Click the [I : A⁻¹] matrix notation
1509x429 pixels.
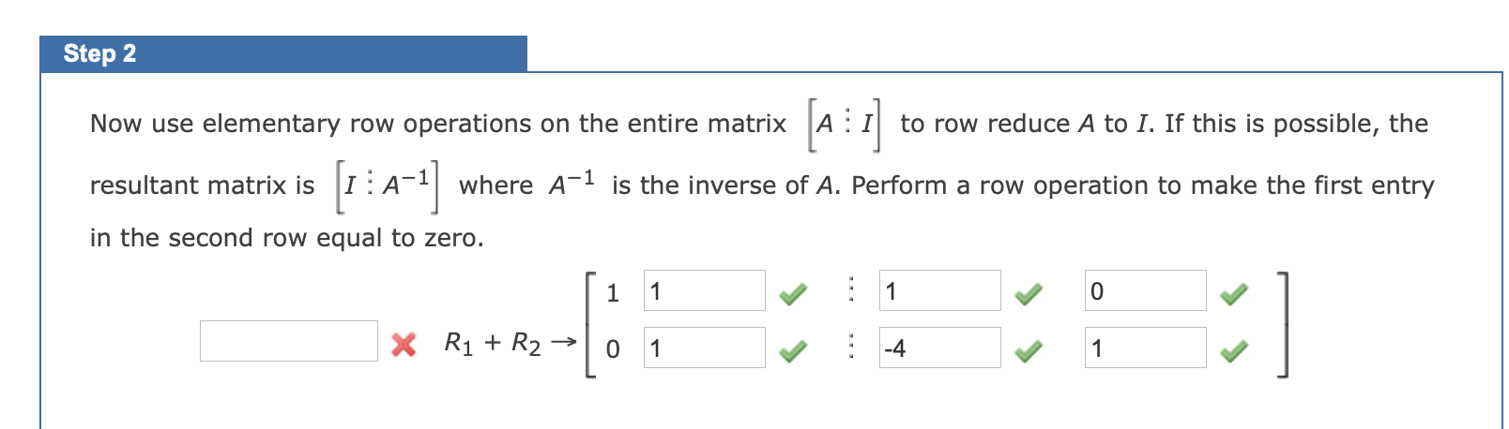point(388,185)
